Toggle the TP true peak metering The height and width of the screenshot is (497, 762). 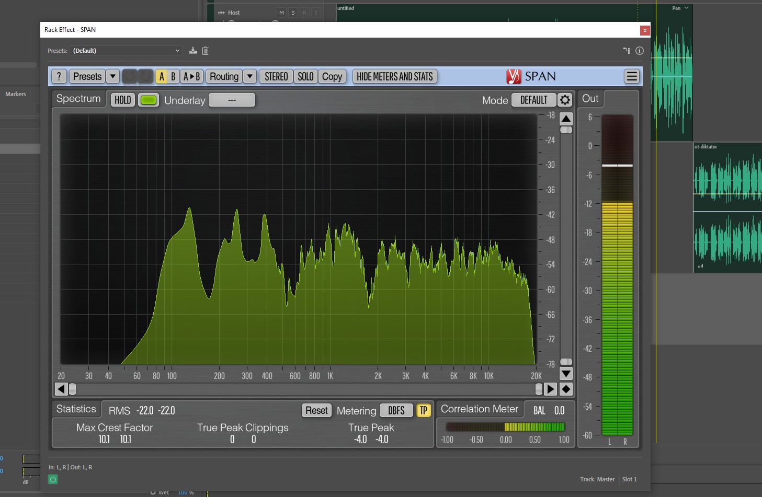pos(424,411)
